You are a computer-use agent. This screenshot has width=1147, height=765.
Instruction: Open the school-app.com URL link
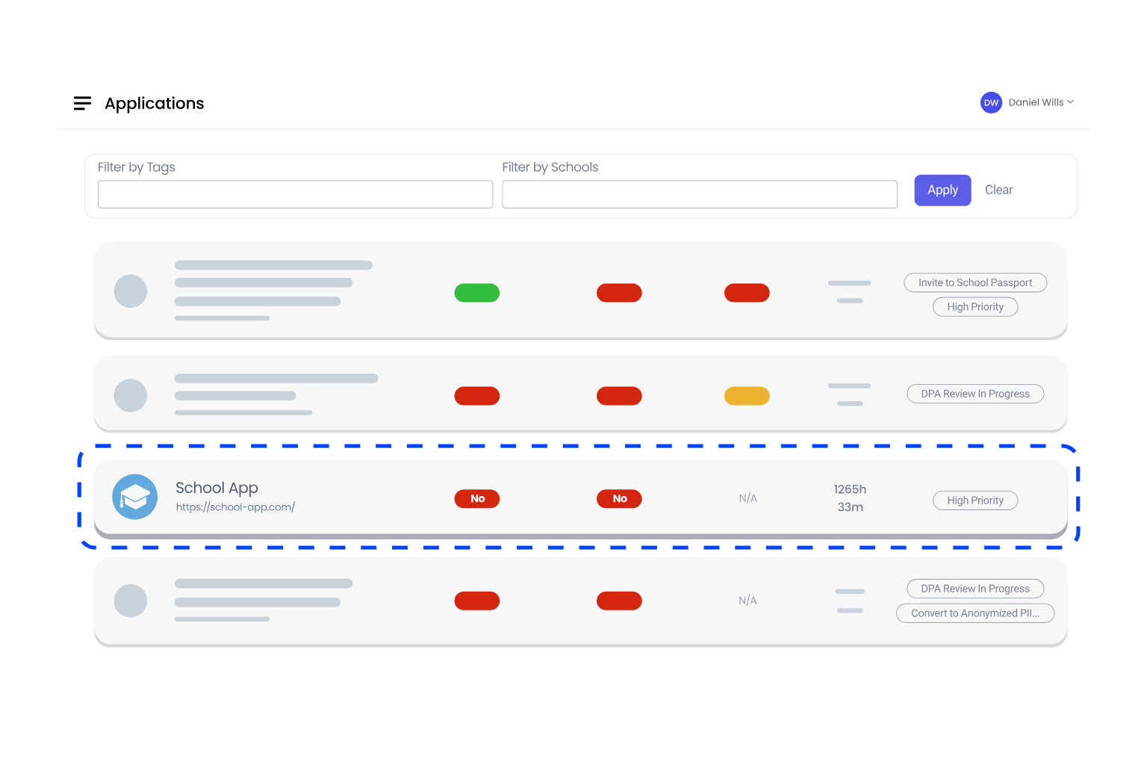pyautogui.click(x=235, y=507)
